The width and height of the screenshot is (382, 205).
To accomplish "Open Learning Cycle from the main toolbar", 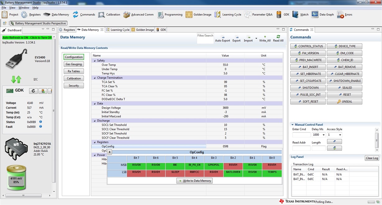I will click(x=228, y=15).
